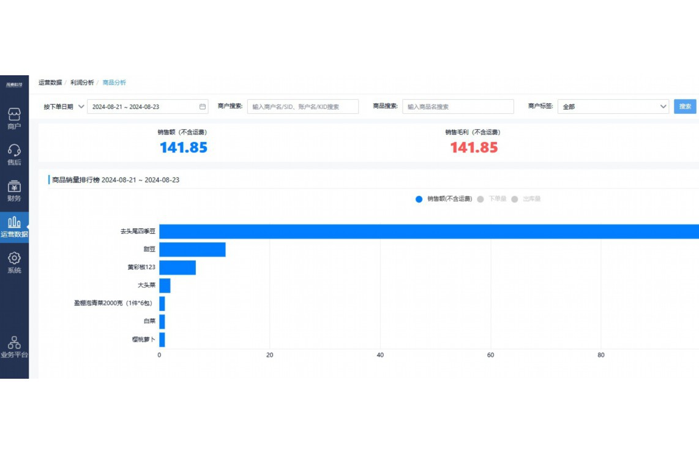Open the 财务 finance icon
The height and width of the screenshot is (454, 699).
(14, 187)
